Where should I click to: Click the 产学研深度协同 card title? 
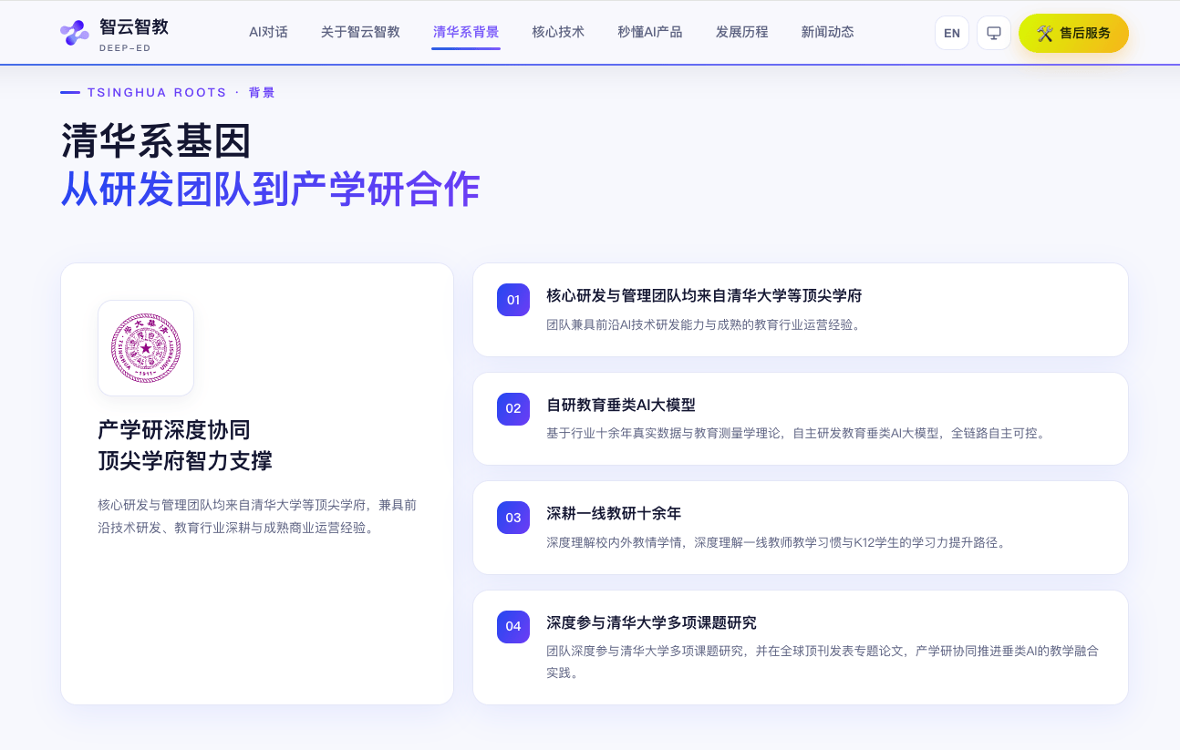pyautogui.click(x=174, y=430)
